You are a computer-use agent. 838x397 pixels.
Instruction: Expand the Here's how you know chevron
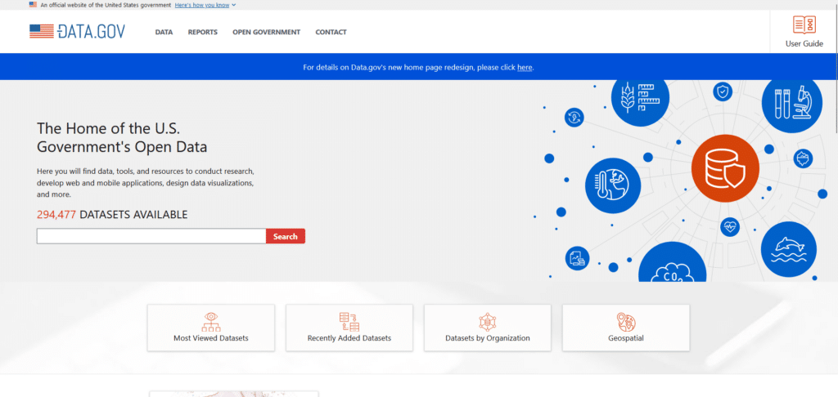point(234,5)
